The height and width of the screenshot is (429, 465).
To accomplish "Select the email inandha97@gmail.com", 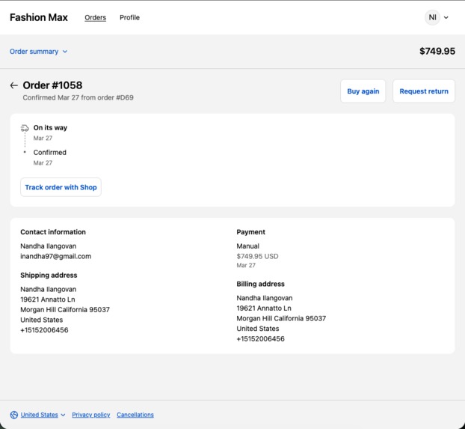I will (56, 256).
